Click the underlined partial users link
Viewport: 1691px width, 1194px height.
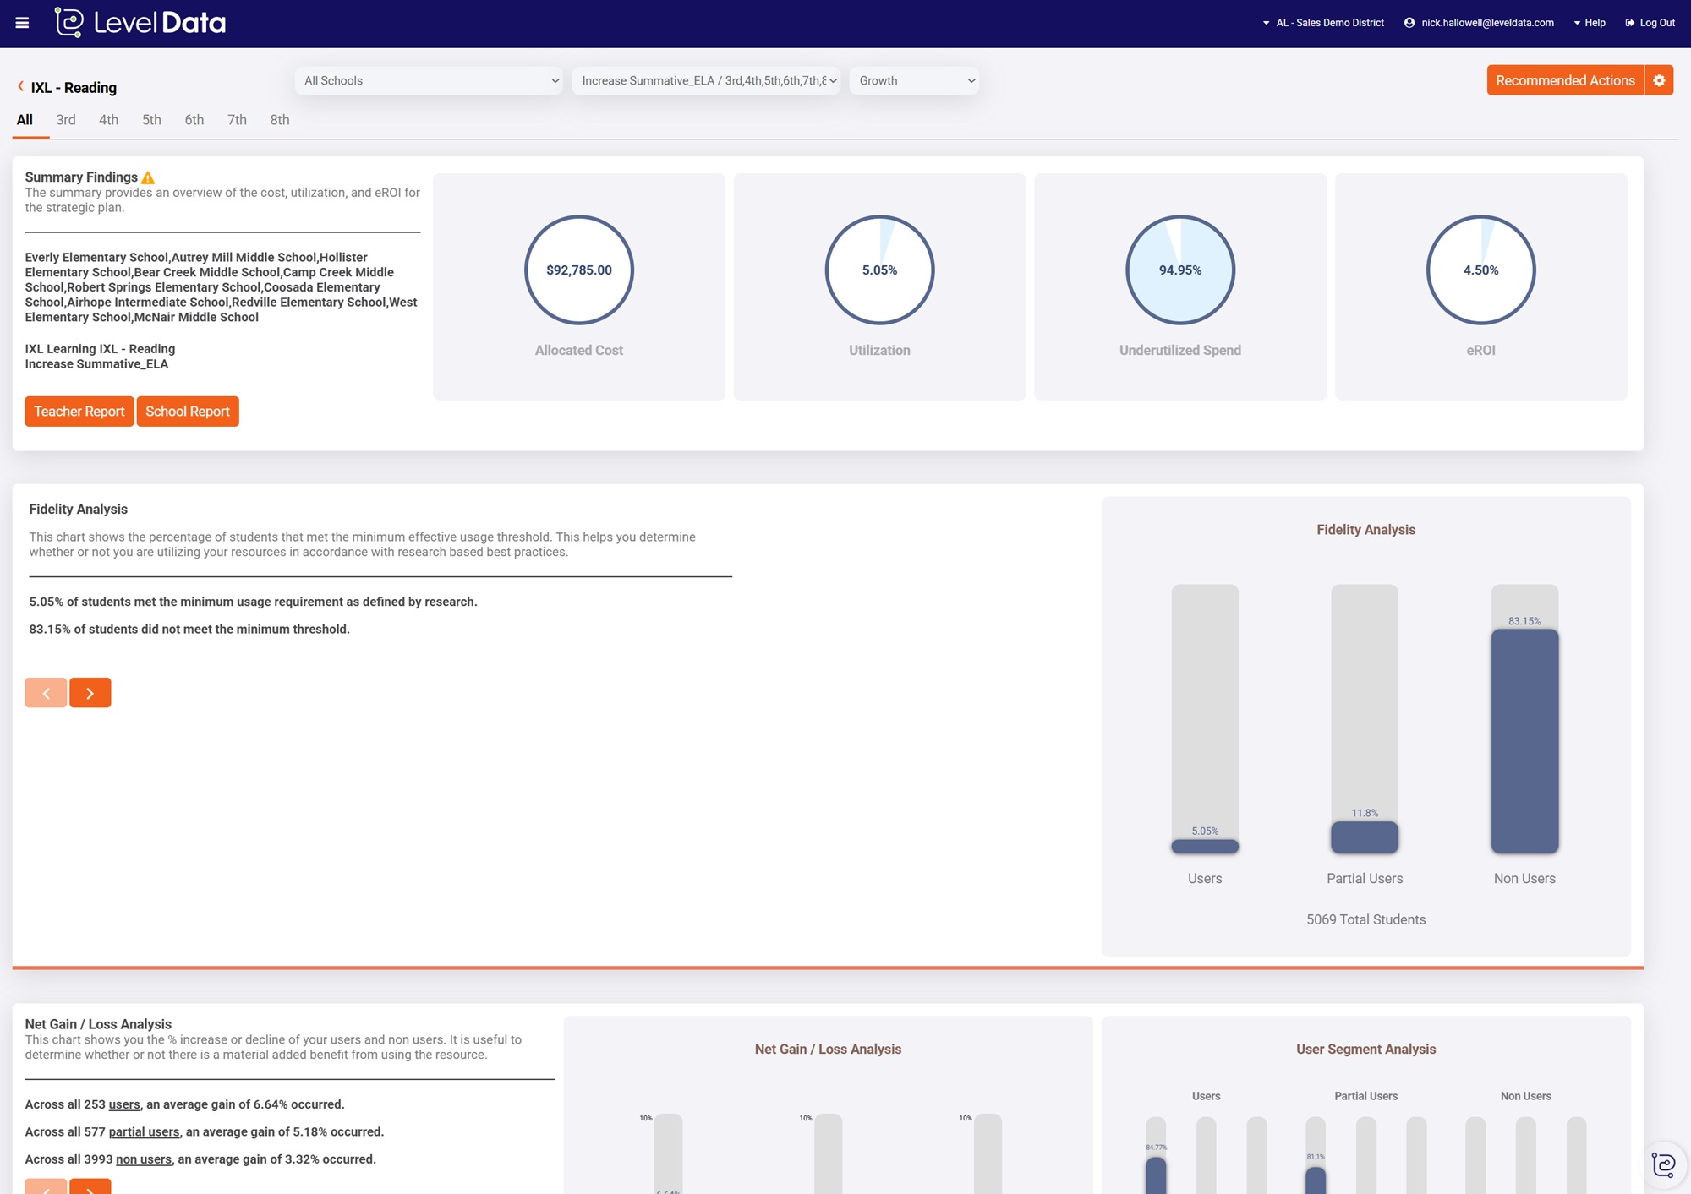tap(144, 1132)
